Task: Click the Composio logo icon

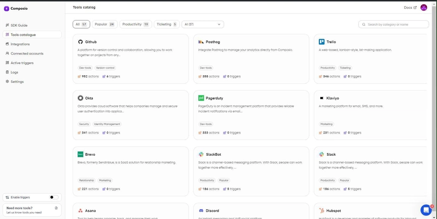Action: pyautogui.click(x=7, y=9)
